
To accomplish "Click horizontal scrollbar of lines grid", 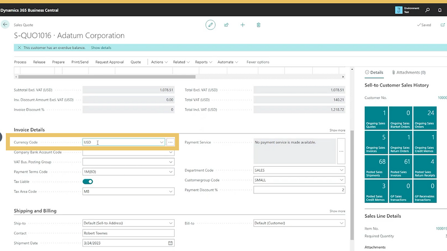I will (x=107, y=77).
